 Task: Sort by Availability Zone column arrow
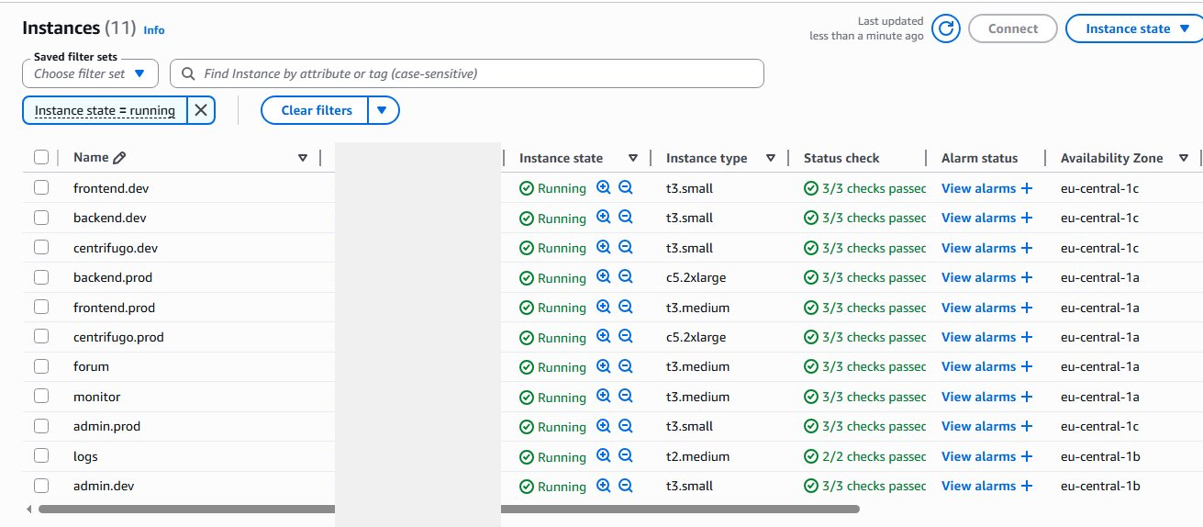coord(1184,158)
